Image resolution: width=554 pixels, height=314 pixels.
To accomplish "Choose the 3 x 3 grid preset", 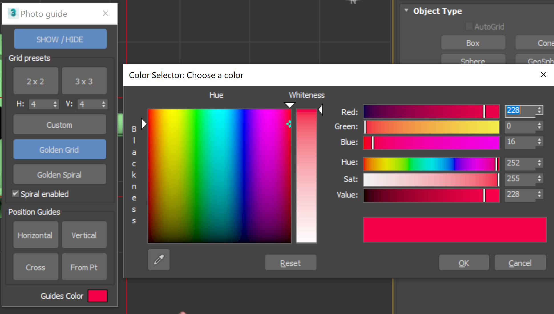I will coord(84,81).
